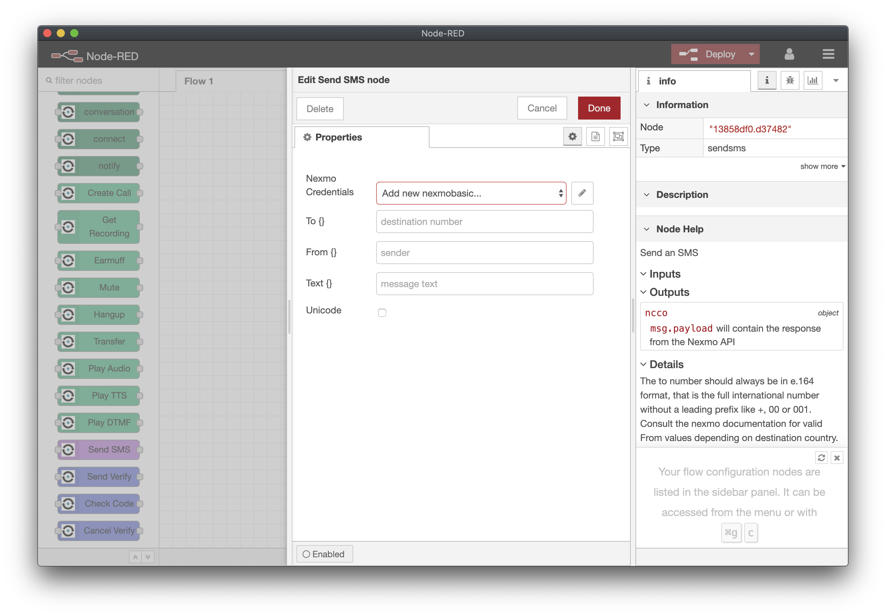Select the Properties tab

tap(339, 137)
